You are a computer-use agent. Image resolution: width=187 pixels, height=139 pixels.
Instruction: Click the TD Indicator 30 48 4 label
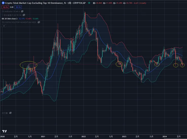(x=11, y=11)
